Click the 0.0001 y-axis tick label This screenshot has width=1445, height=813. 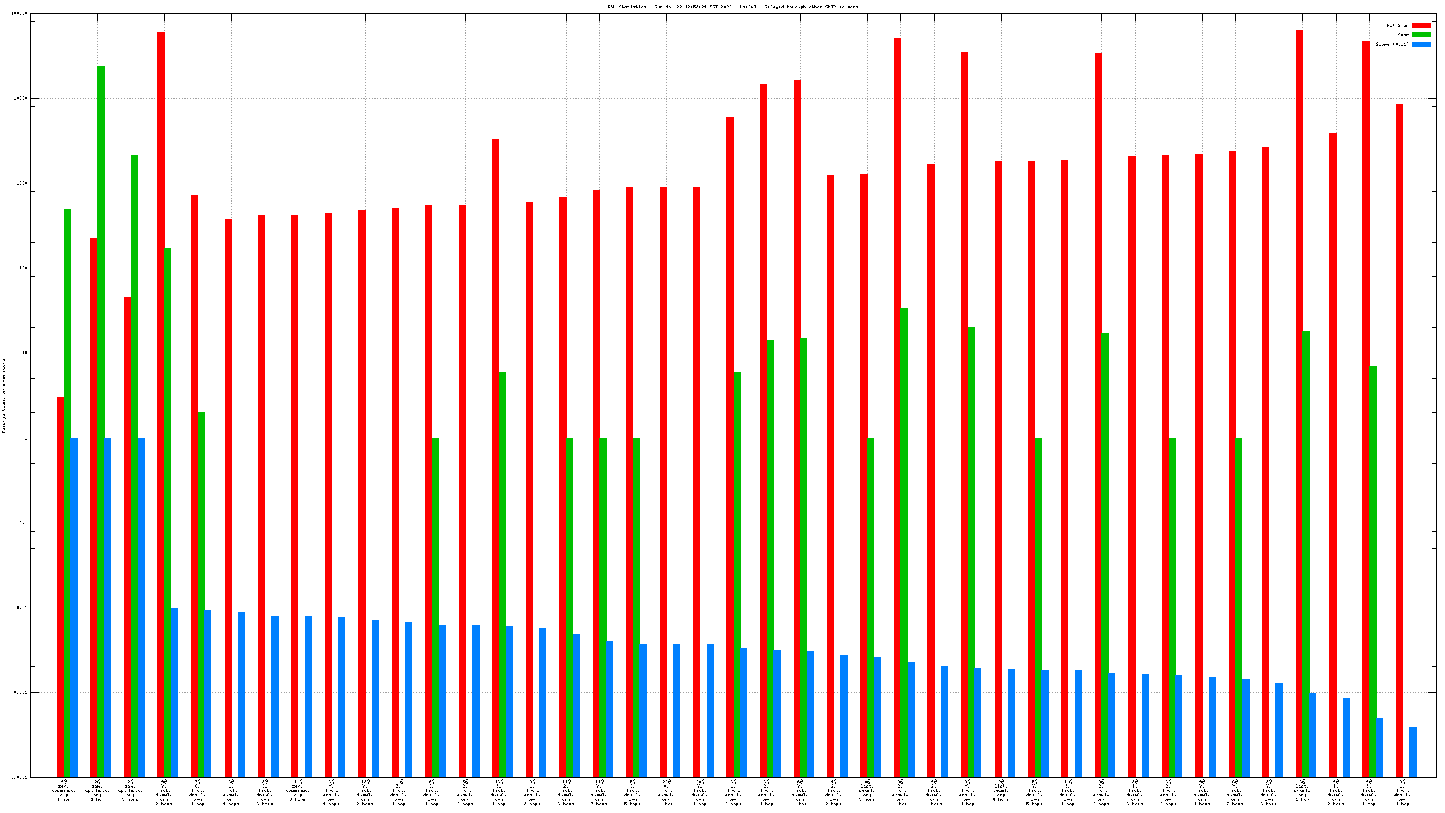(20, 777)
